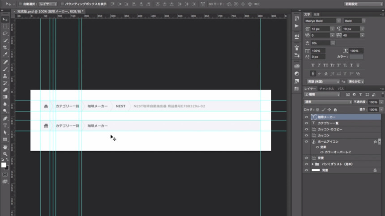Open the 通常 blend mode dropdown

[x=328, y=102]
